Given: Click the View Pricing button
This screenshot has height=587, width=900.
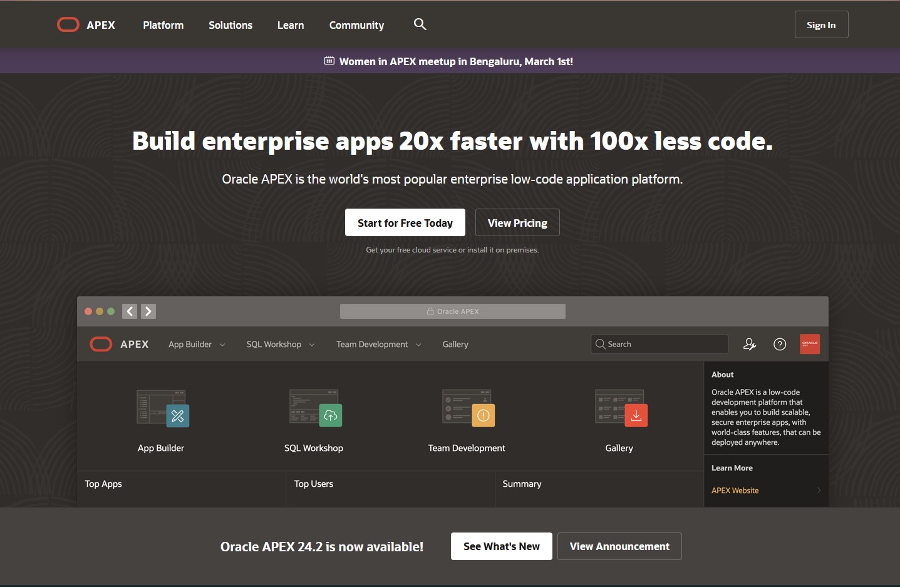Looking at the screenshot, I should (517, 222).
